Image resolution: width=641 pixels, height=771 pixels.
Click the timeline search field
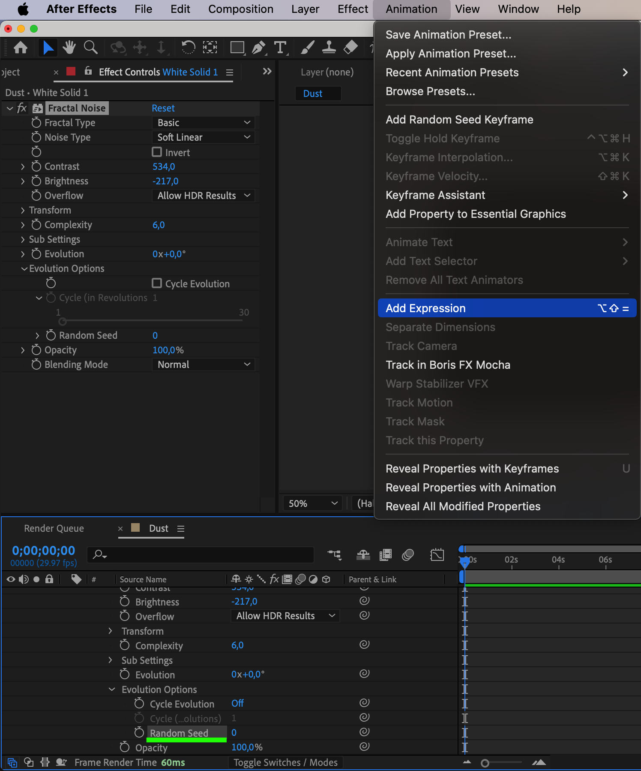click(x=201, y=554)
